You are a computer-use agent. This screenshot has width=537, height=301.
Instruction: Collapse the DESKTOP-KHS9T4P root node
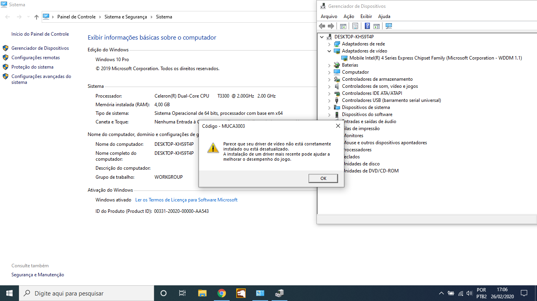pos(322,37)
